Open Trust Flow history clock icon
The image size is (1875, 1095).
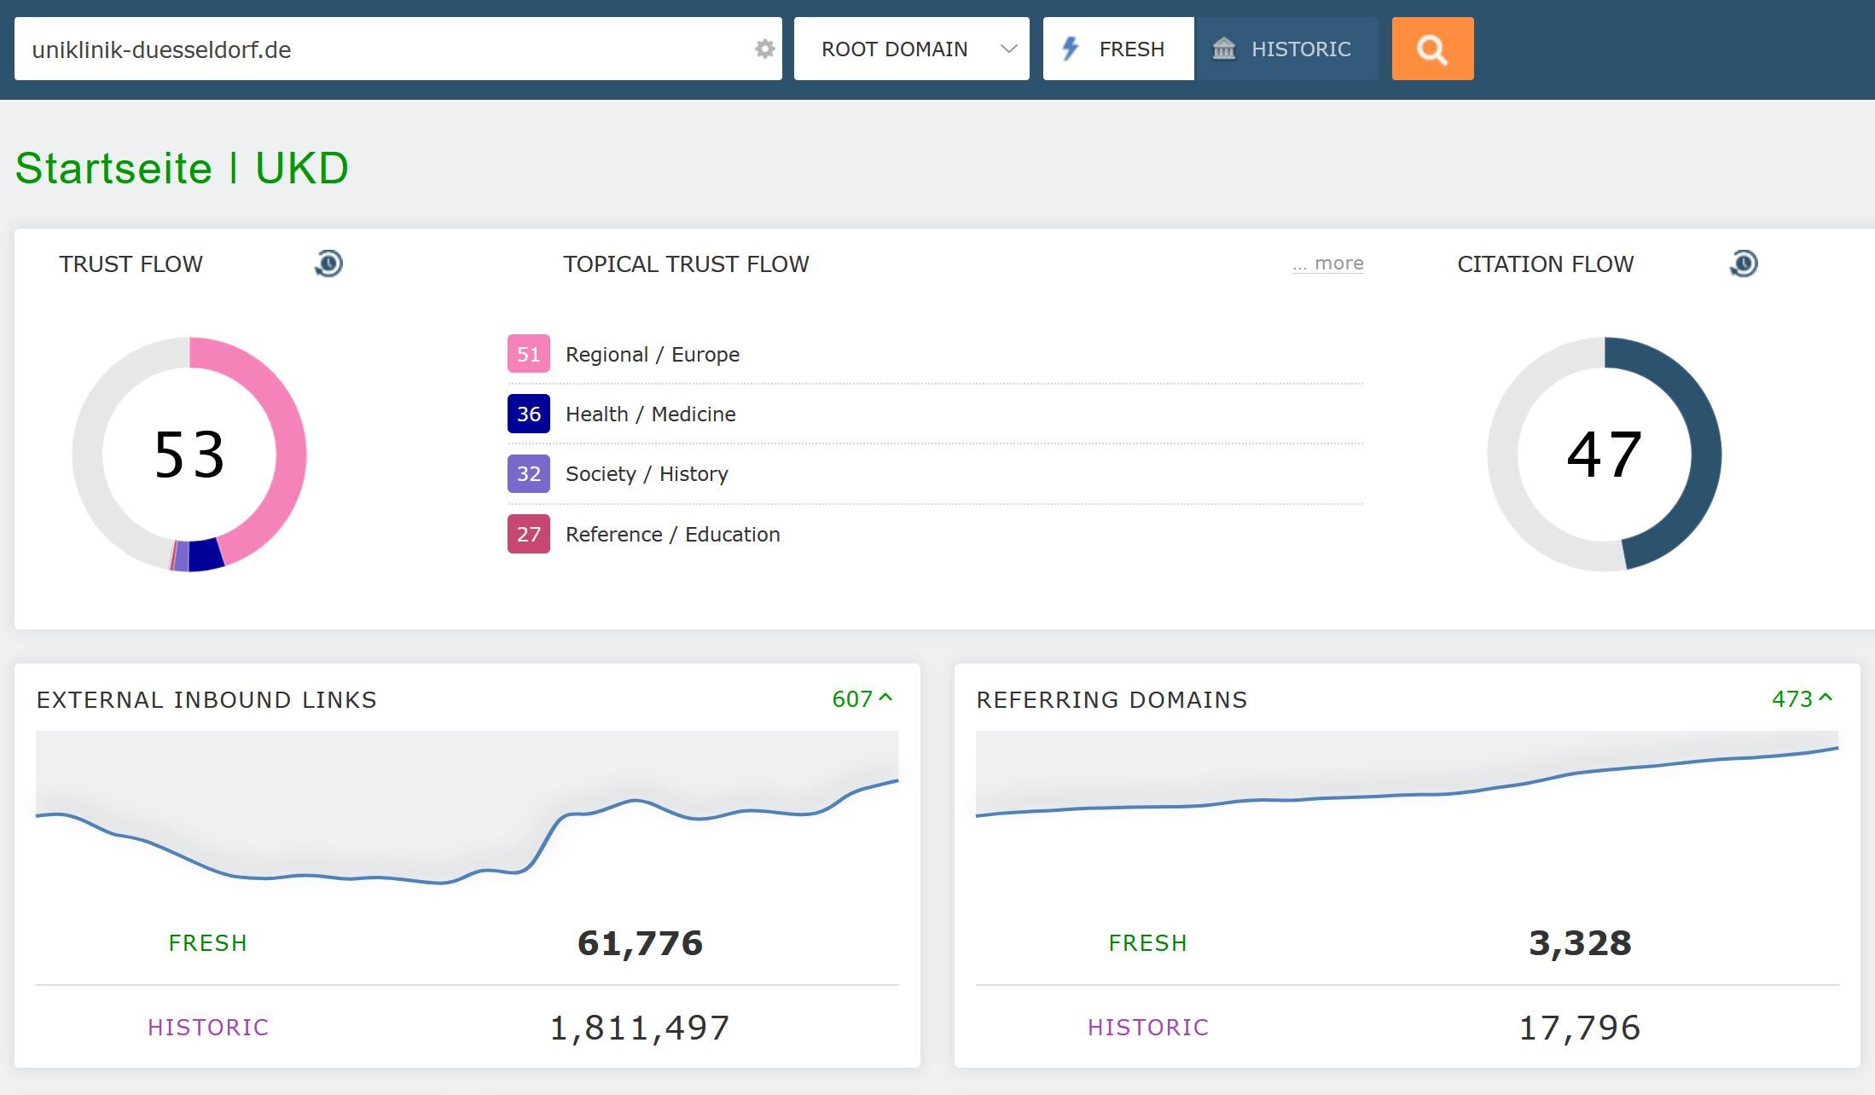point(328,264)
